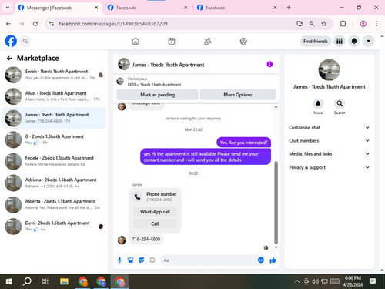Open the apps grid menu icon
This screenshot has width=385, height=289.
tap(340, 41)
